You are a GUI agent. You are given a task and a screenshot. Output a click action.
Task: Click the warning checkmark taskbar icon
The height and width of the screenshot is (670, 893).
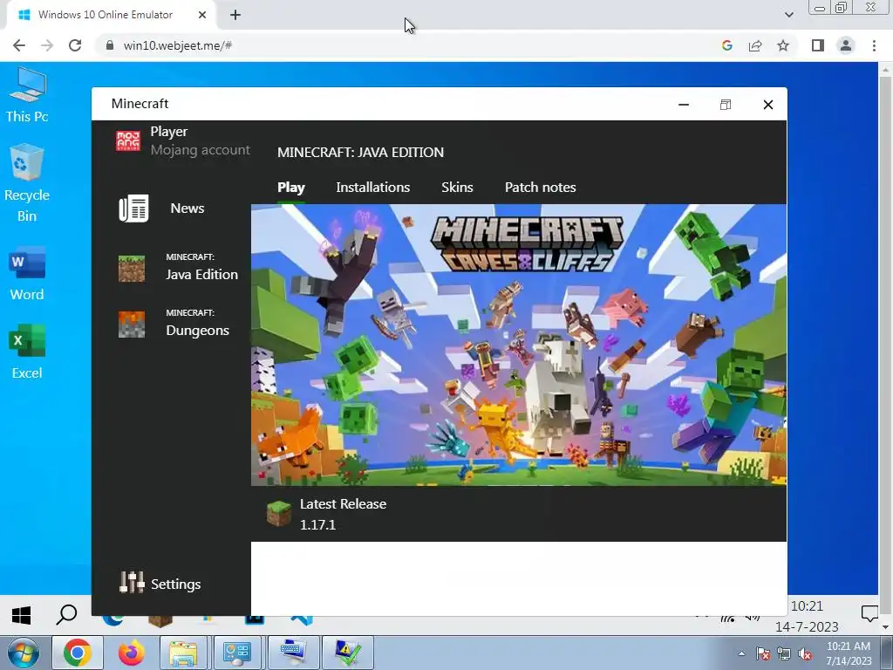click(348, 653)
